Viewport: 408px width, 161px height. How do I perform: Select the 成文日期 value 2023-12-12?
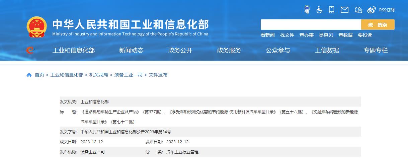(x=92, y=142)
